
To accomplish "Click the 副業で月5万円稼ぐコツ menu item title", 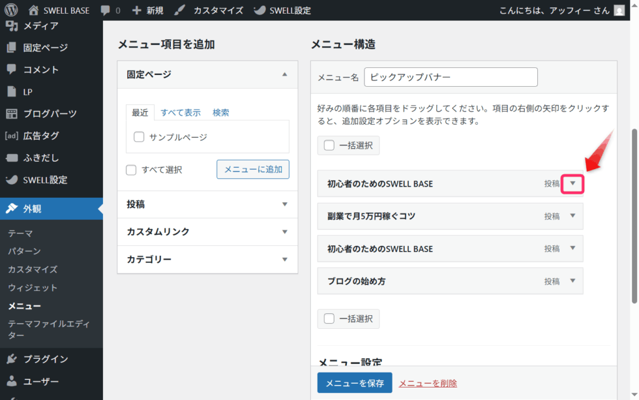I will tap(371, 216).
